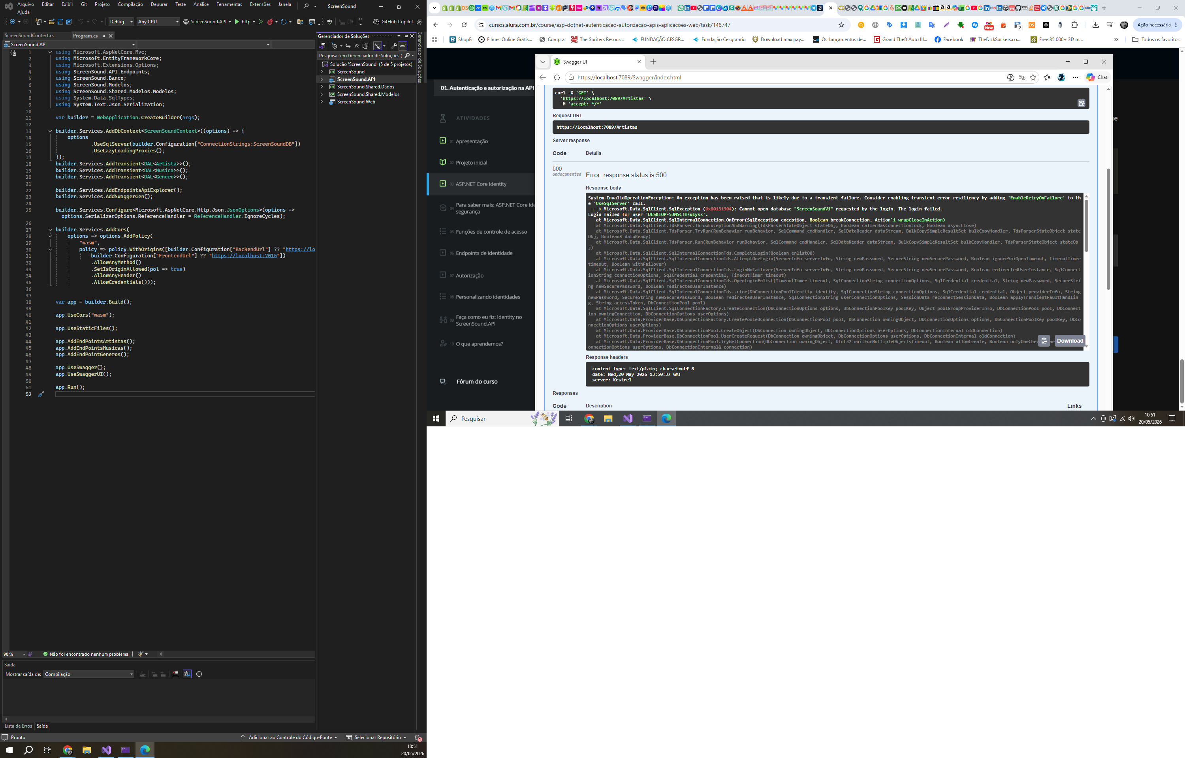This screenshot has width=1185, height=758.
Task: Click the Undo arrow in Visual Studio toolbar
Action: 81,22
